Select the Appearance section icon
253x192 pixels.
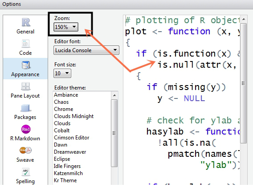[x=25, y=65]
